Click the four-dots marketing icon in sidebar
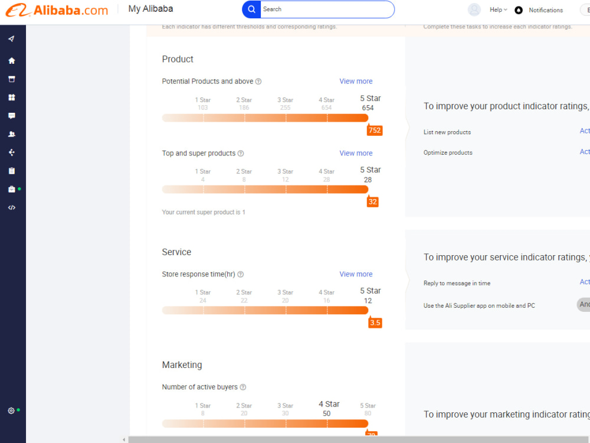 click(x=12, y=152)
